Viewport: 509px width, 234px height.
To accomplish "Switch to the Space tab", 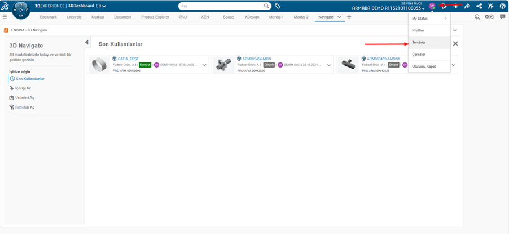I will (228, 17).
